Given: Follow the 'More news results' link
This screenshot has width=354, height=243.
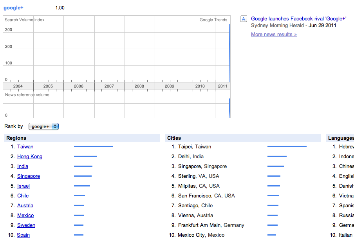Looking at the screenshot, I should (274, 35).
